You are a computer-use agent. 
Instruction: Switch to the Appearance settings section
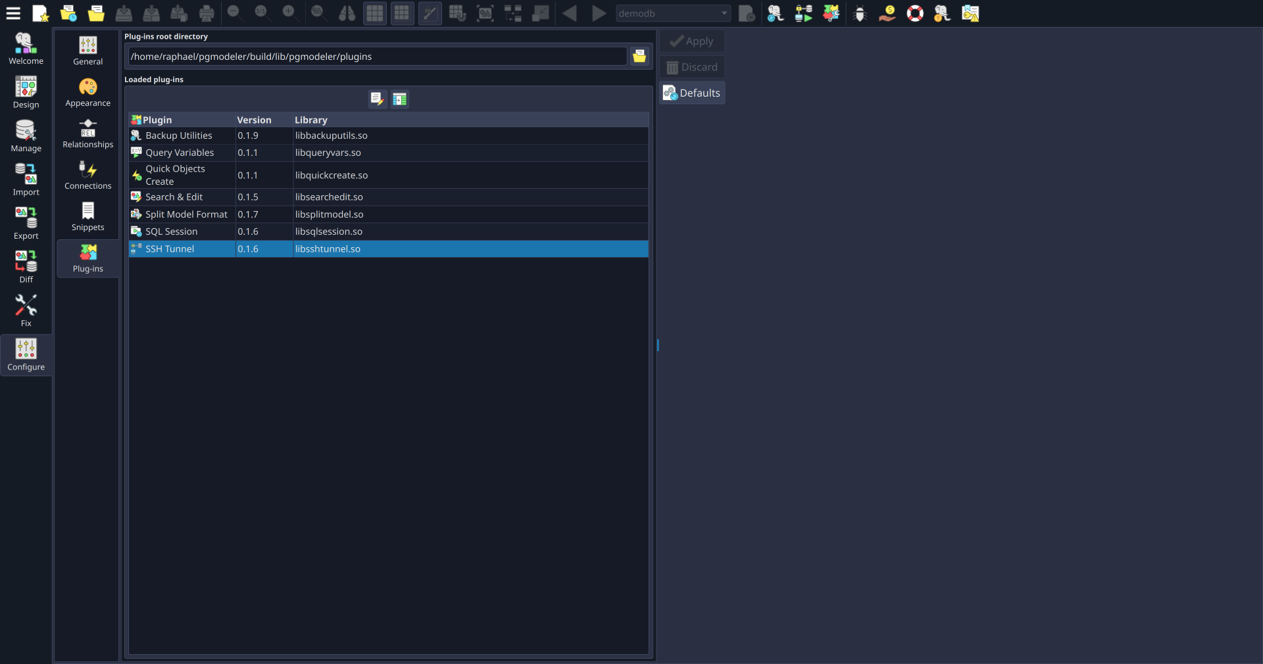(x=87, y=92)
